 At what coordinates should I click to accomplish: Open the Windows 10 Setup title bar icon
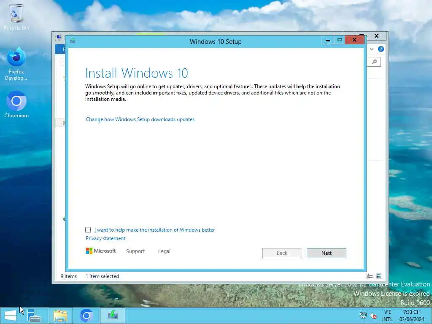[x=73, y=40]
